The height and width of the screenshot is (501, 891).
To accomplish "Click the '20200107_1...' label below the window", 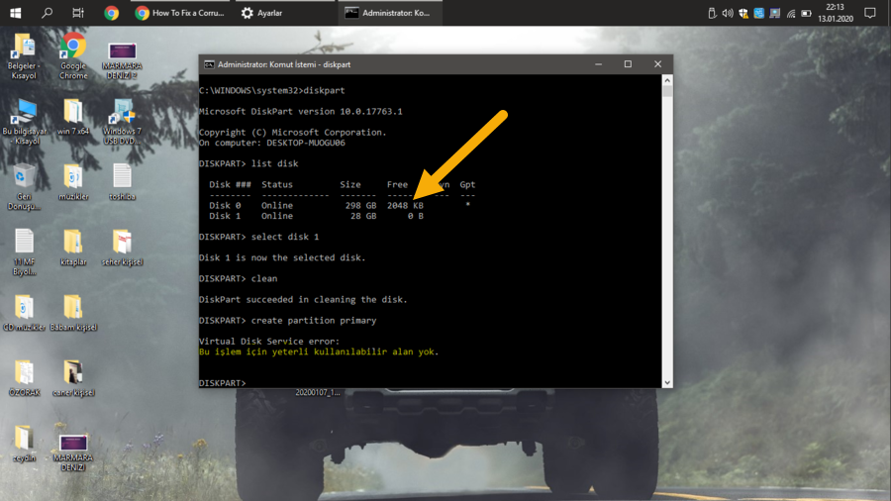I will click(318, 392).
